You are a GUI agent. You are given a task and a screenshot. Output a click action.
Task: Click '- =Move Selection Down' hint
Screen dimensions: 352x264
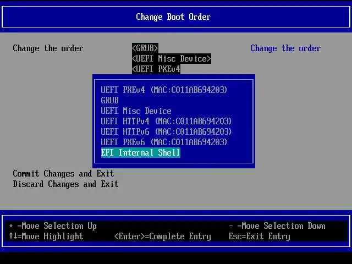(277, 226)
